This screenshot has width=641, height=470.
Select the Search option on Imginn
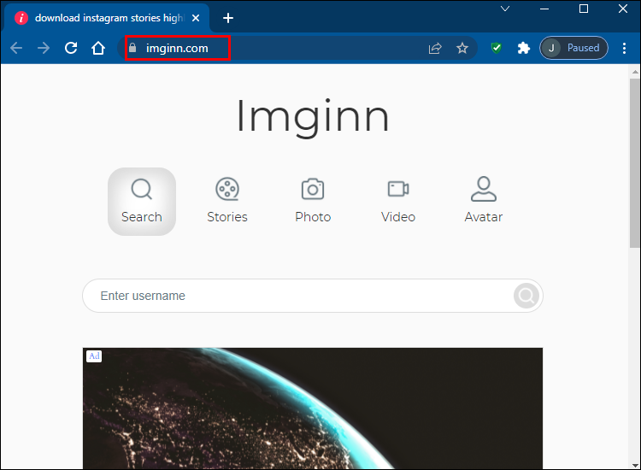tap(142, 202)
